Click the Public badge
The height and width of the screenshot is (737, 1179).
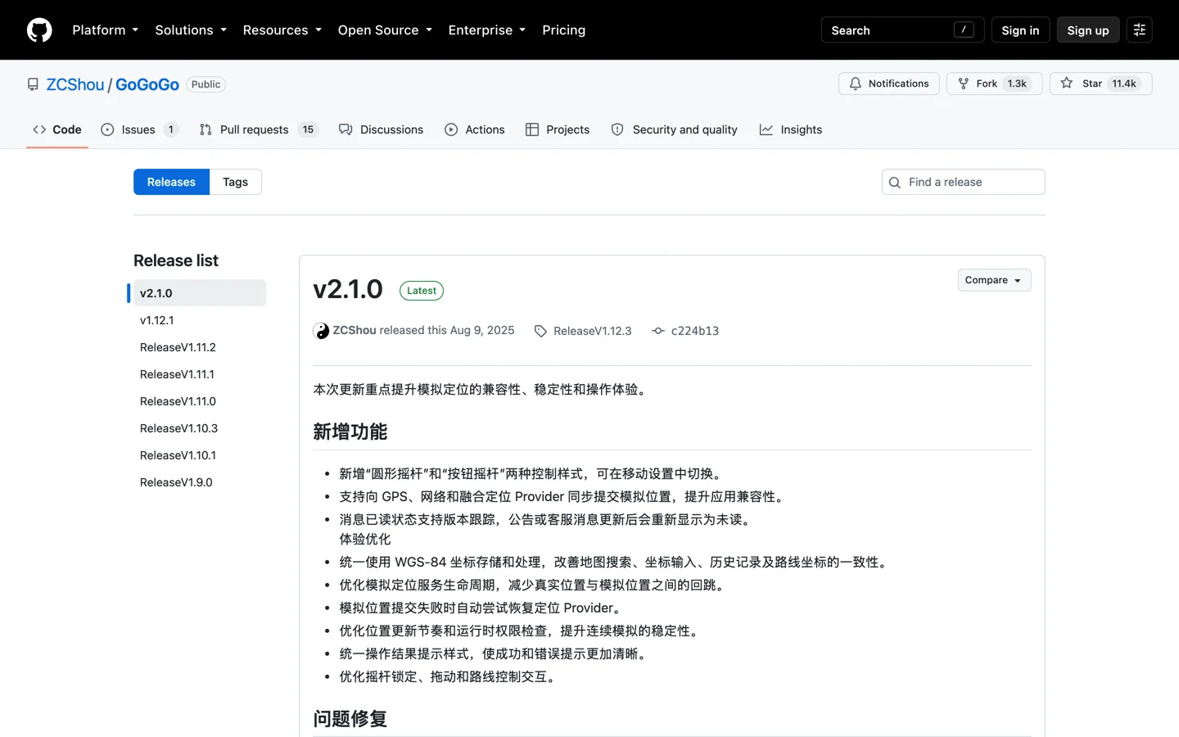(206, 84)
